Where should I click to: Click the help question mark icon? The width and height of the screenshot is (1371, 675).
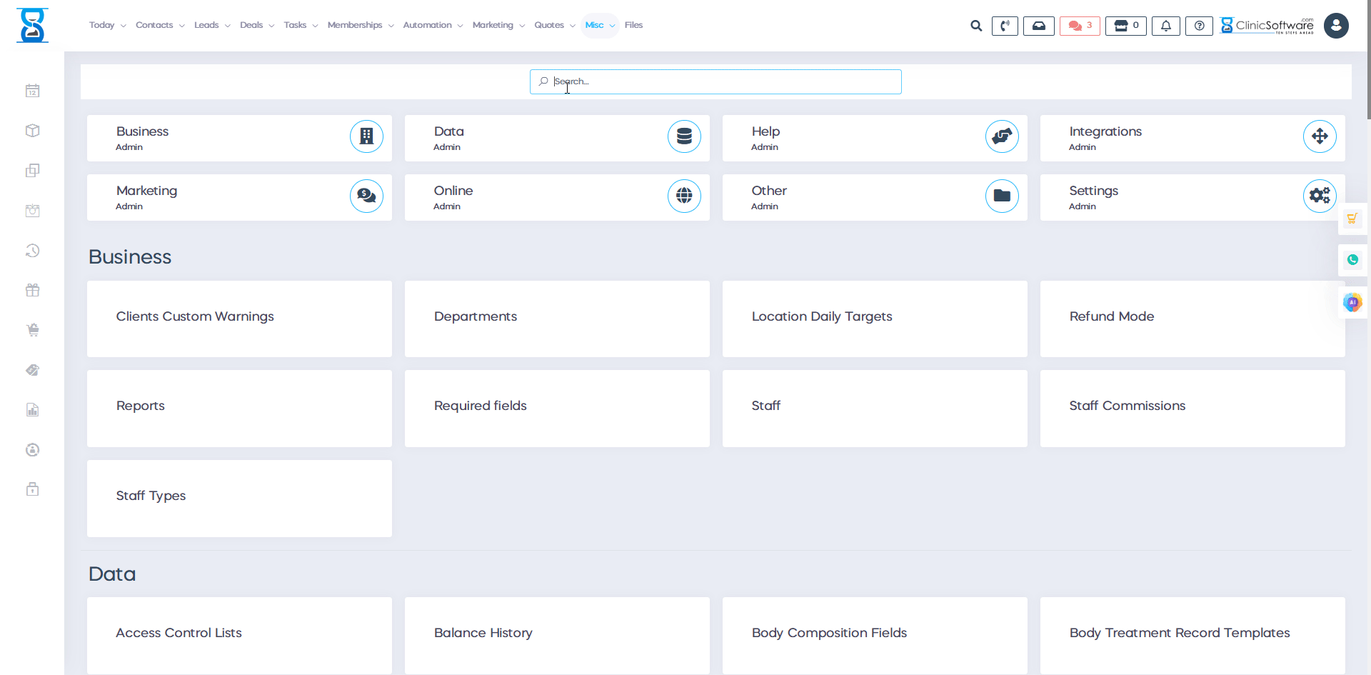(1199, 26)
